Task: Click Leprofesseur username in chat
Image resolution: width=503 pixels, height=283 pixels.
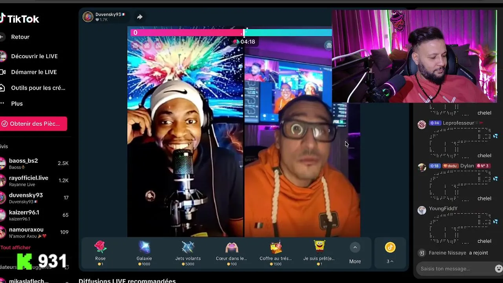Action: coord(458,123)
